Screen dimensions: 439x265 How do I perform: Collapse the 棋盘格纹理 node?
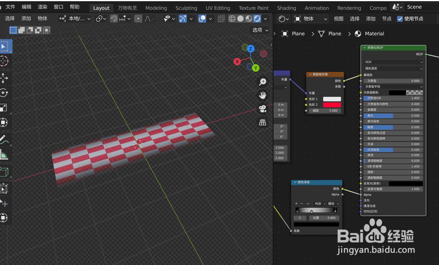(x=310, y=74)
